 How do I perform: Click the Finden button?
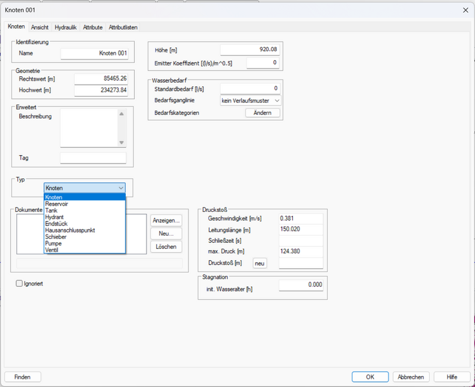[x=23, y=377]
